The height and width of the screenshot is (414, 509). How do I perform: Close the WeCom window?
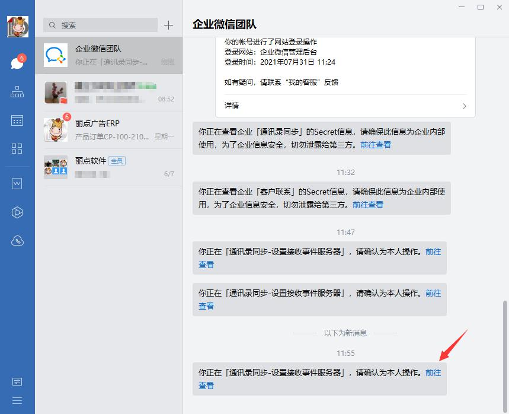pyautogui.click(x=500, y=7)
